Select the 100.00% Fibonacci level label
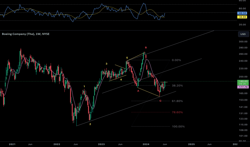 (x=178, y=126)
